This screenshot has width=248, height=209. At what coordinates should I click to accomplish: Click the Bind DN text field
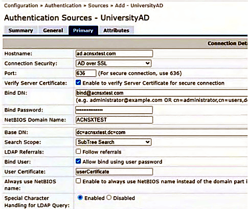pos(162,93)
